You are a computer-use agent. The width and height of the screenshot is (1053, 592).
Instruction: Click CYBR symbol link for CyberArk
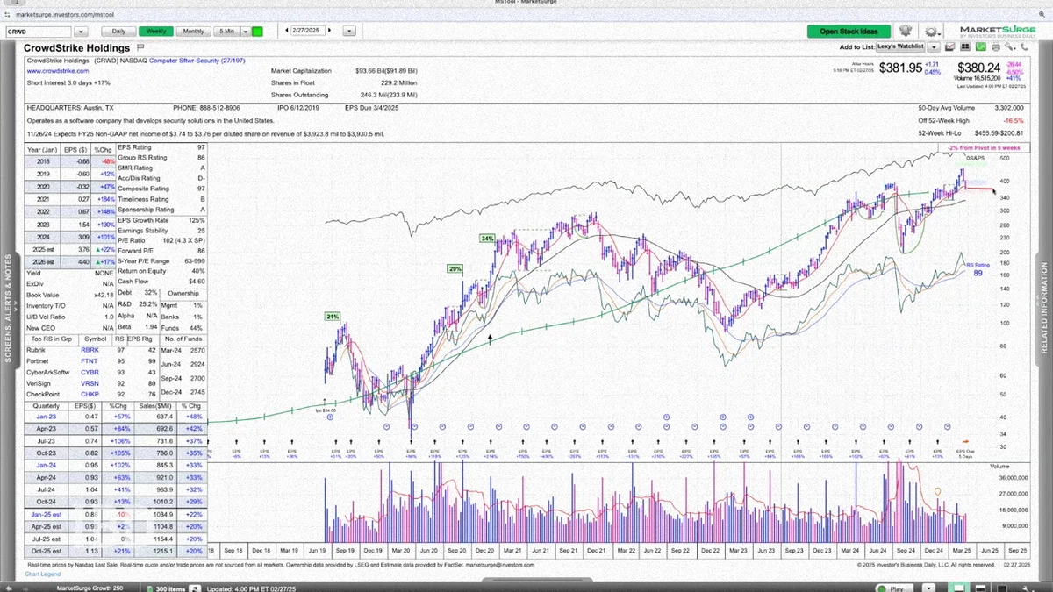[90, 372]
